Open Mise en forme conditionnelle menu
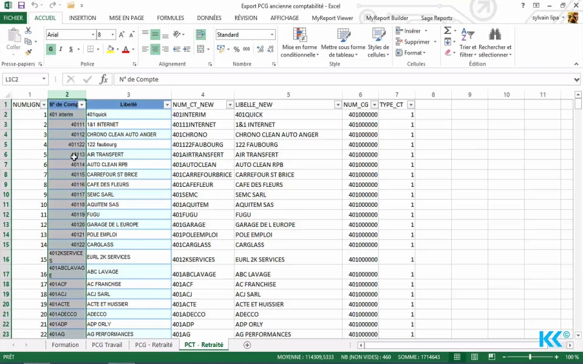 [299, 42]
